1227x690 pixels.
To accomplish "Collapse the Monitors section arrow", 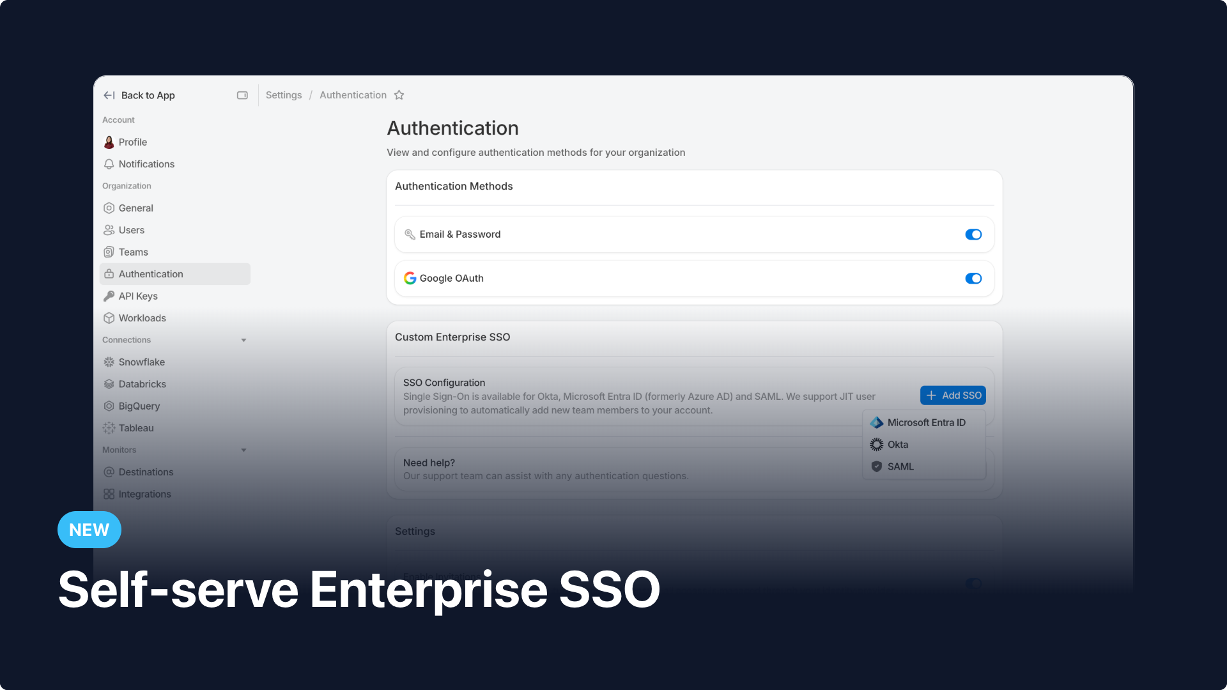I will click(x=243, y=450).
